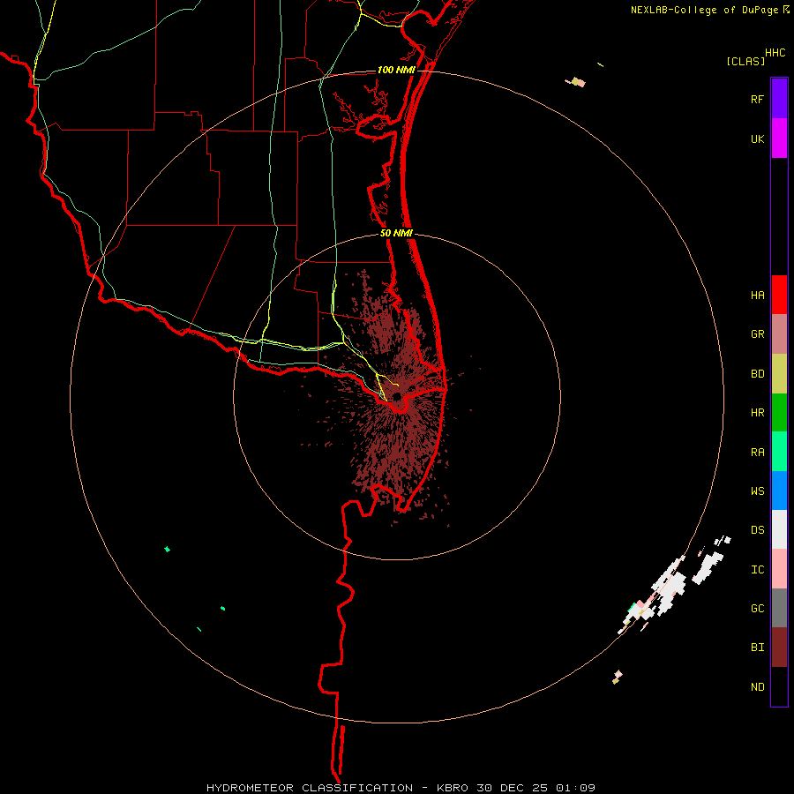Click the DS white legend swatch
This screenshot has width=794, height=794.
pyautogui.click(x=779, y=529)
